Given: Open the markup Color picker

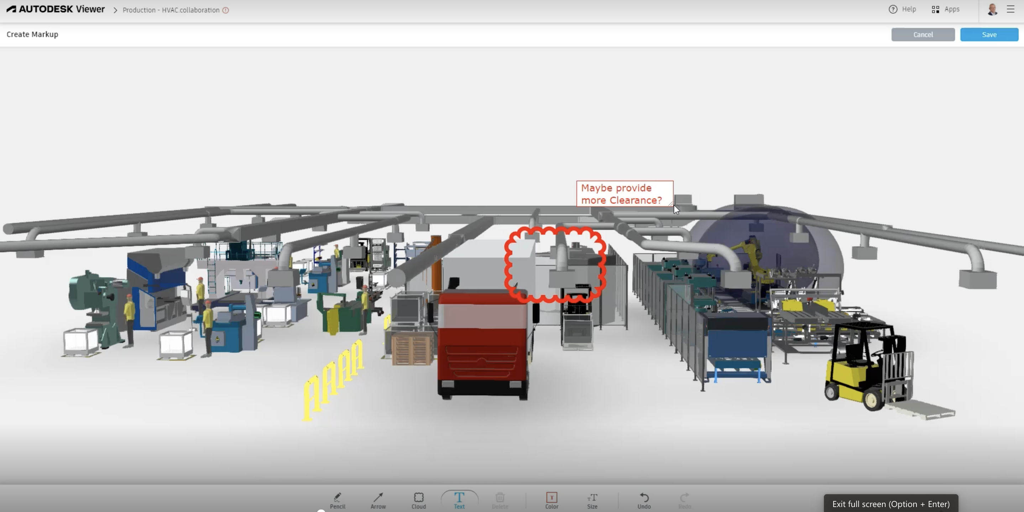Looking at the screenshot, I should tap(552, 499).
